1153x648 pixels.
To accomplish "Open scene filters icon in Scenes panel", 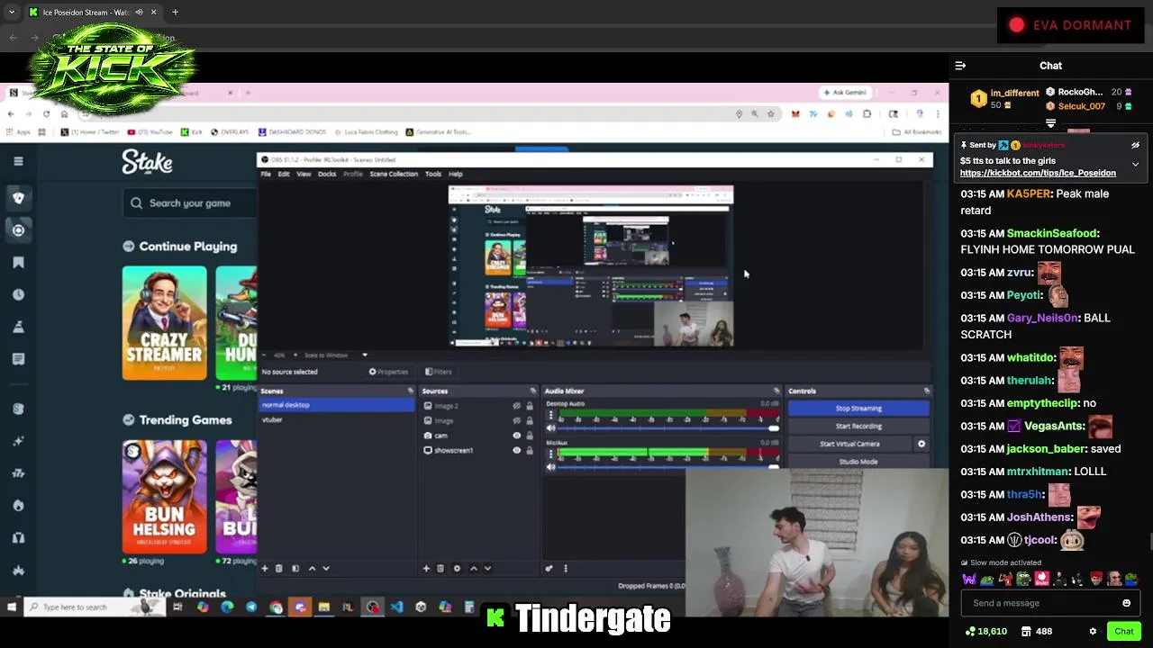I will point(295,568).
